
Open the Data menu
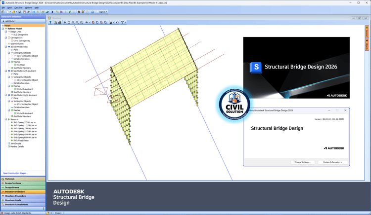click(x=9, y=8)
